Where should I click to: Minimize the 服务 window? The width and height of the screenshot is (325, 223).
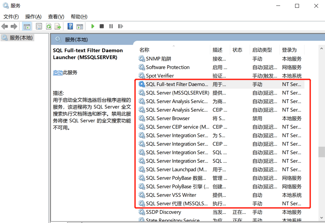[x=278, y=6]
